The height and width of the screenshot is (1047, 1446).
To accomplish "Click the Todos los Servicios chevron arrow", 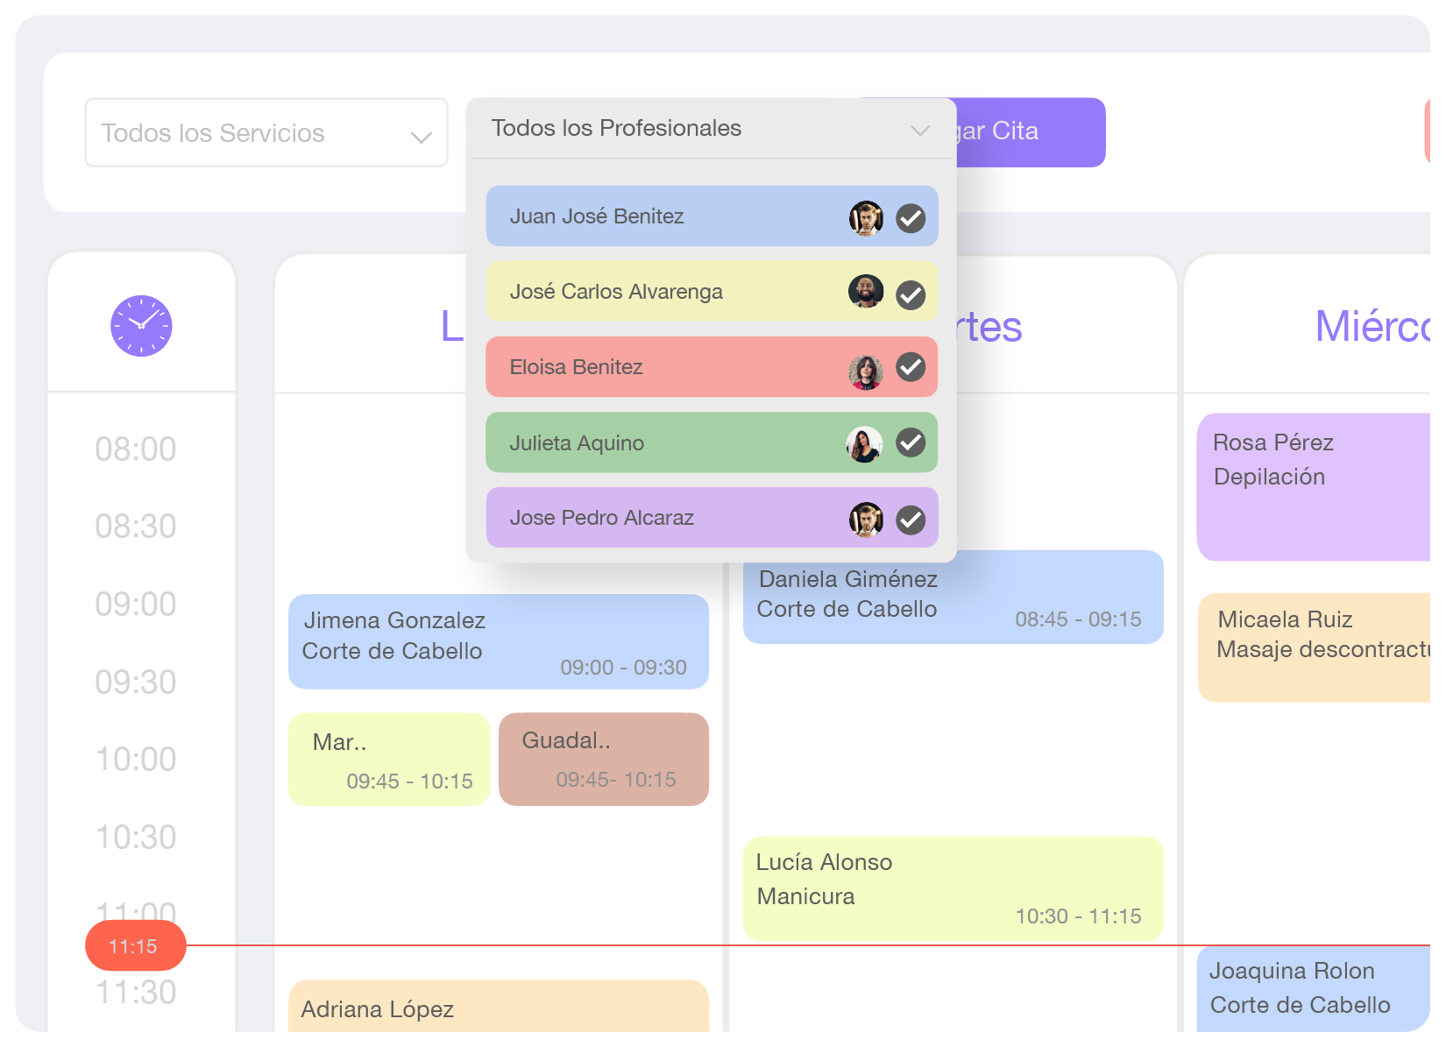I will [x=422, y=137].
